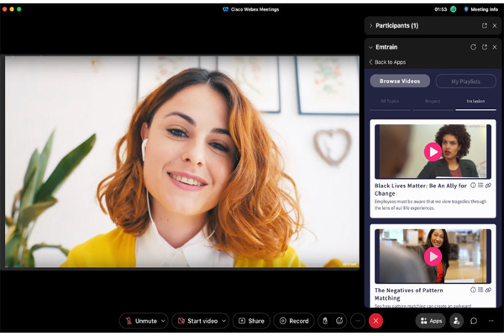
Task: Collapse the Emtrain panel chevron
Action: pos(370,47)
